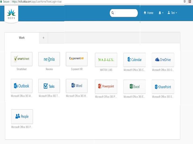Add a new tab with plus button

43,38
